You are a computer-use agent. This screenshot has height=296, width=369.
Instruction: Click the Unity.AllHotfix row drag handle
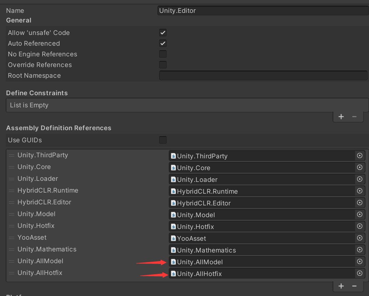[x=11, y=273]
